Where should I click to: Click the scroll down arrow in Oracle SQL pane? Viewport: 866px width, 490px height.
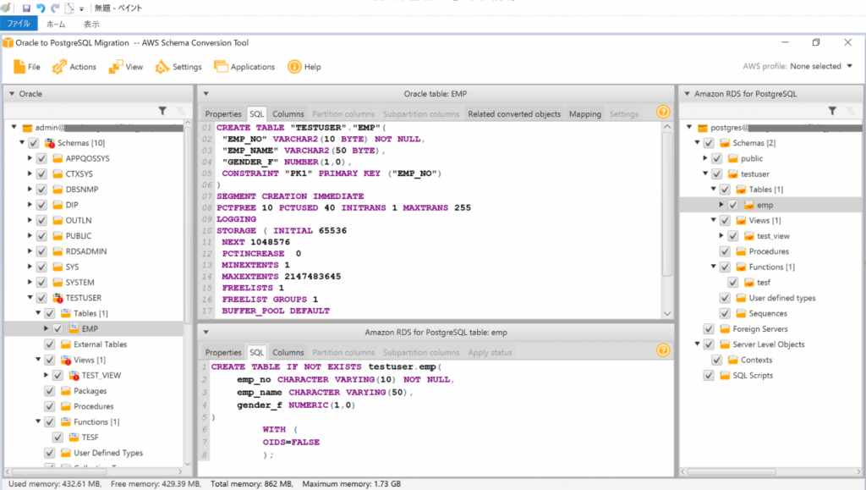[667, 313]
